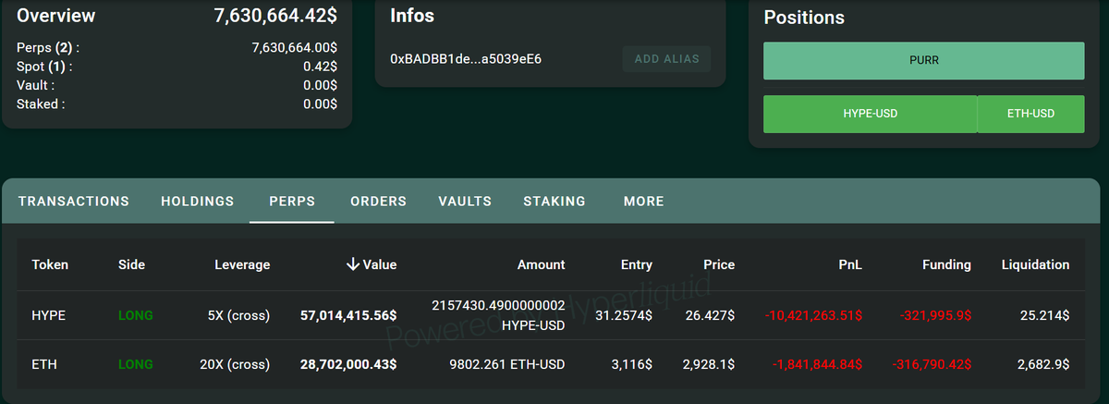The image size is (1109, 404).
Task: Expand the MORE menu tab
Action: click(643, 201)
